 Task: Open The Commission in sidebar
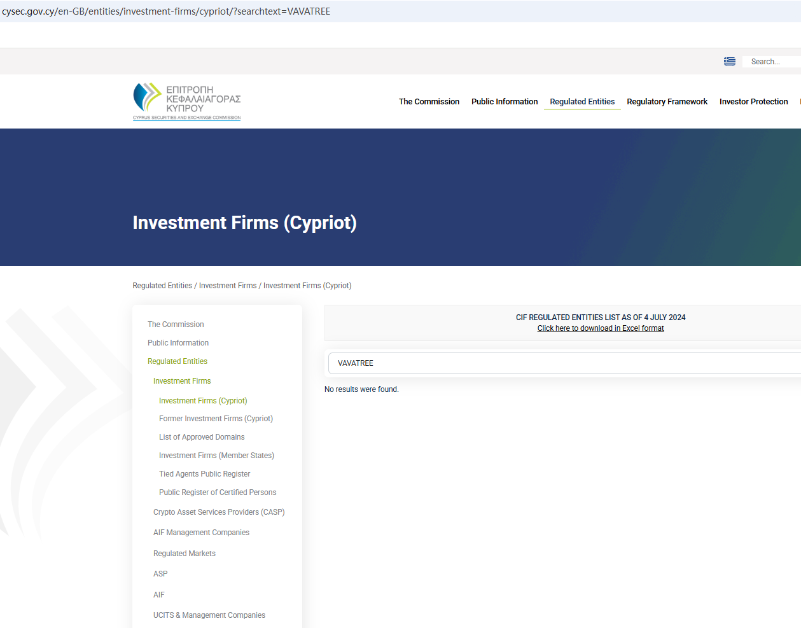tap(176, 324)
